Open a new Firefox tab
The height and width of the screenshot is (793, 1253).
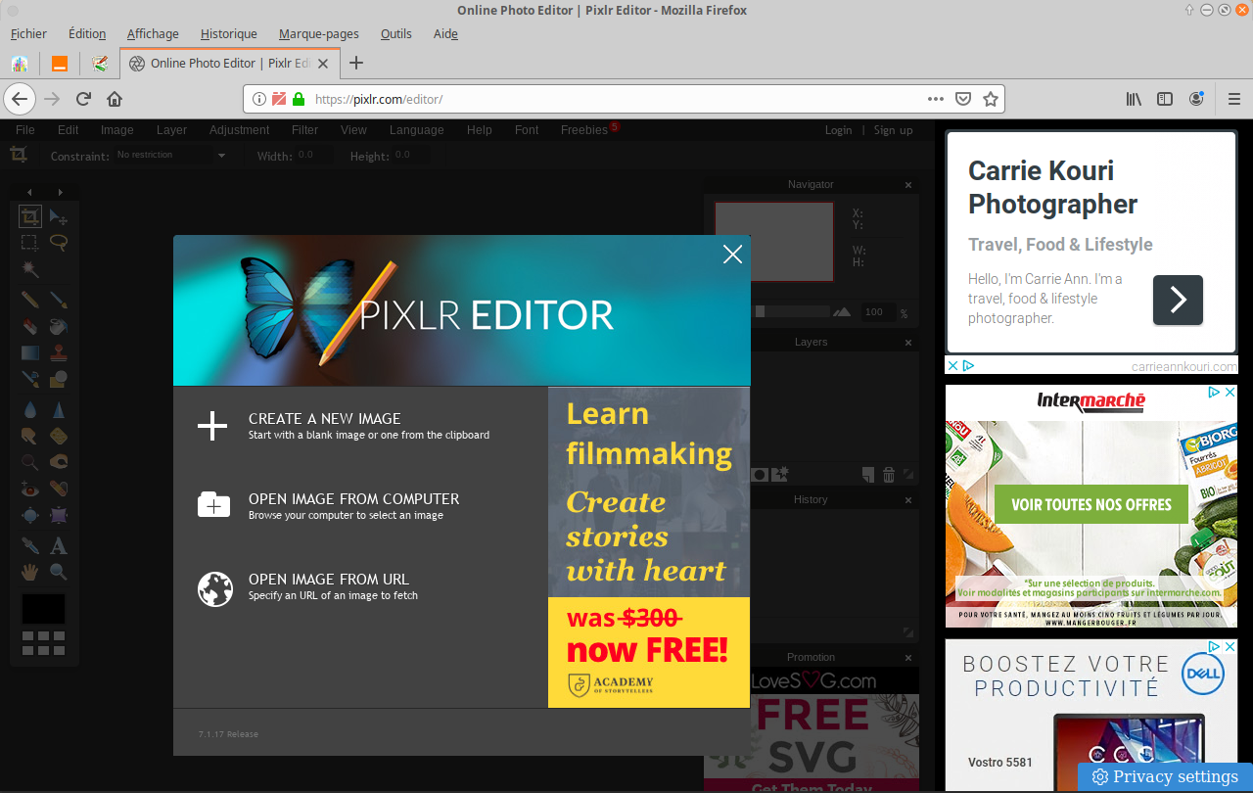point(356,63)
